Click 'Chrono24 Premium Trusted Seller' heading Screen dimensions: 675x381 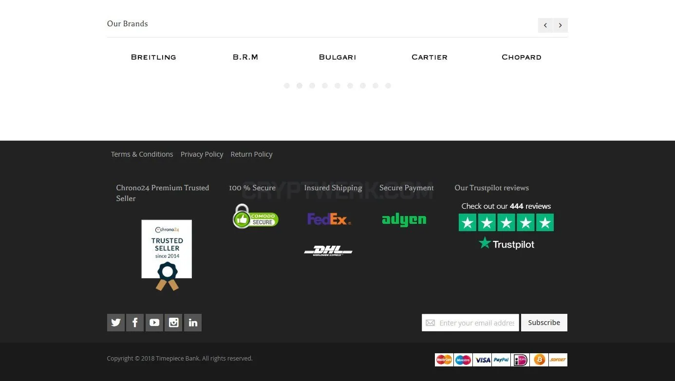pyautogui.click(x=163, y=193)
